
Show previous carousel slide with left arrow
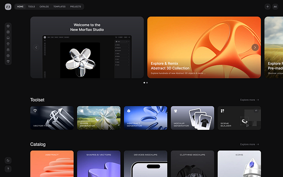36,47
